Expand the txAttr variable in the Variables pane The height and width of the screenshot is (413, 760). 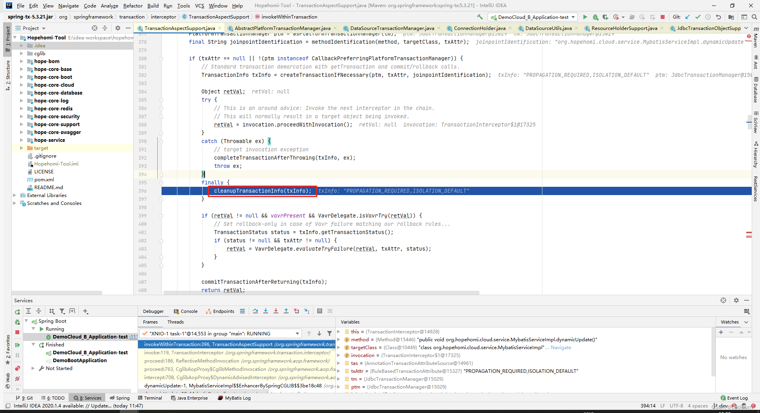[339, 371]
